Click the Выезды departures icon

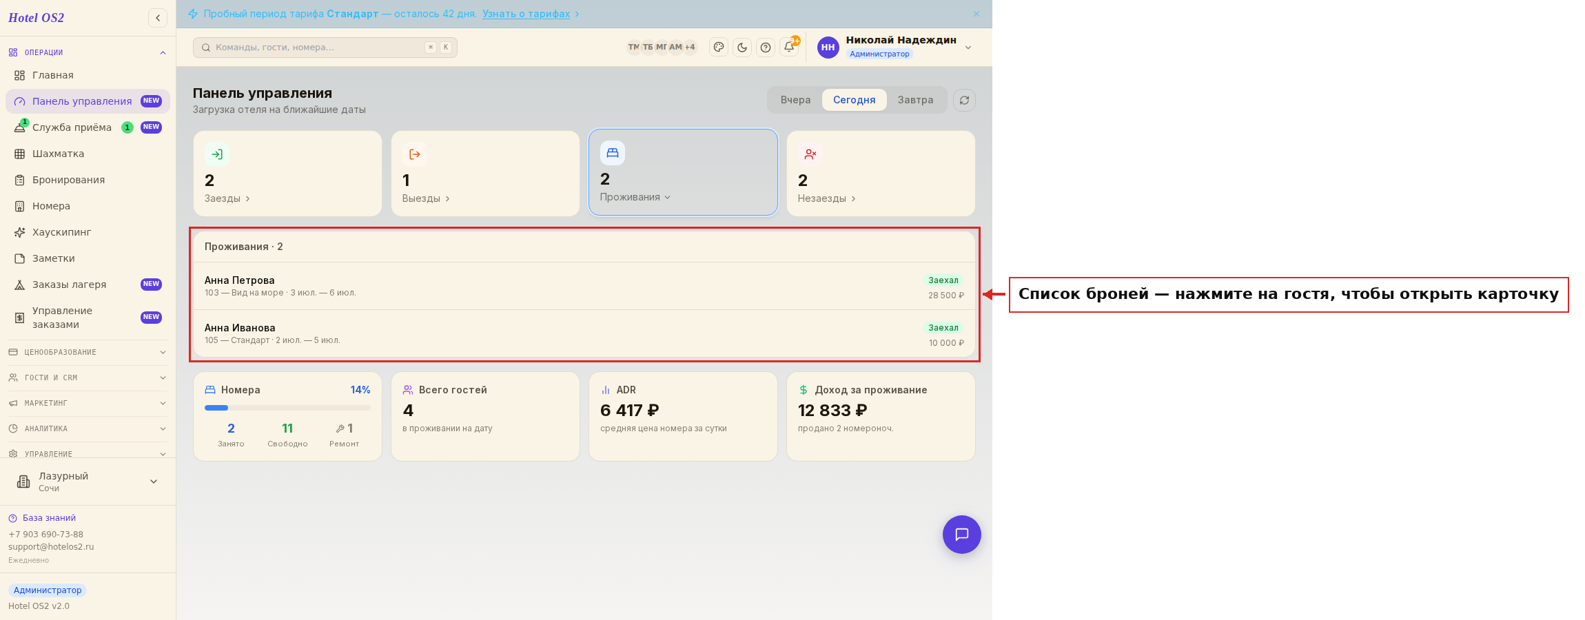coord(415,154)
